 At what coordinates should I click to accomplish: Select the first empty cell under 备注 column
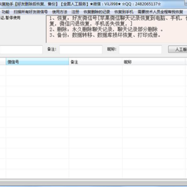(x=96, y=71)
